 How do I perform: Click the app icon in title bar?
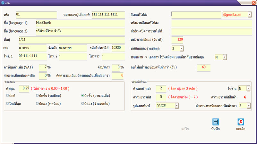[x=3, y=2]
